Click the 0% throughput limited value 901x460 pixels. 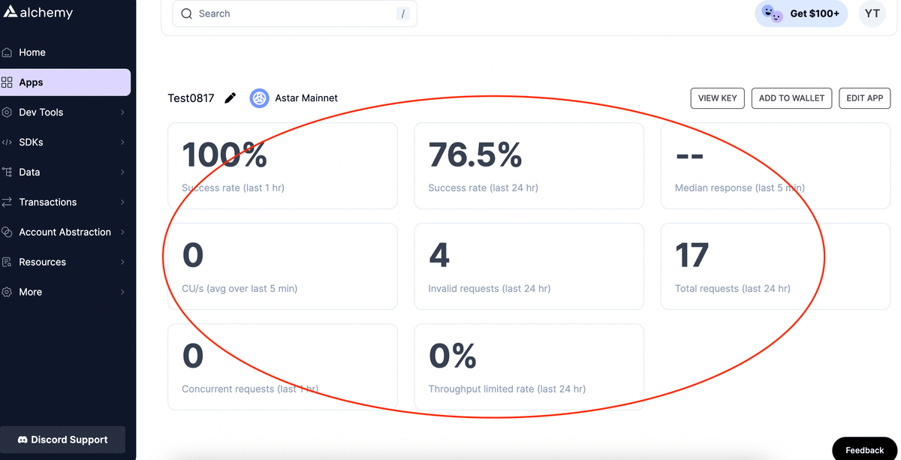[453, 356]
